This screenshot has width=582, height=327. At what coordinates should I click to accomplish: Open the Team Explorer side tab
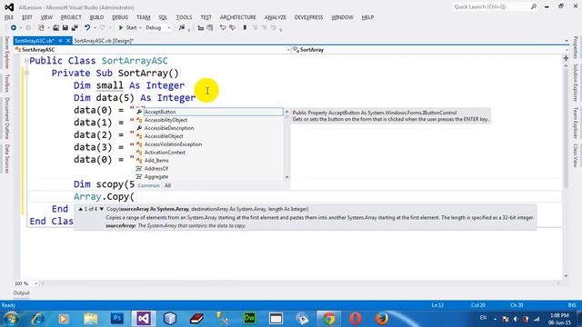576,123
